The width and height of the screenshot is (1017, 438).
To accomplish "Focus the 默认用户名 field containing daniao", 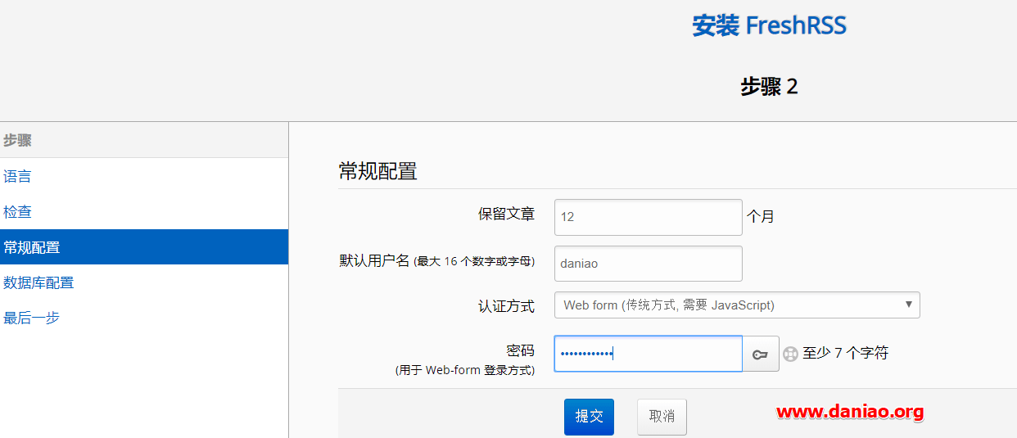I will pos(648,264).
